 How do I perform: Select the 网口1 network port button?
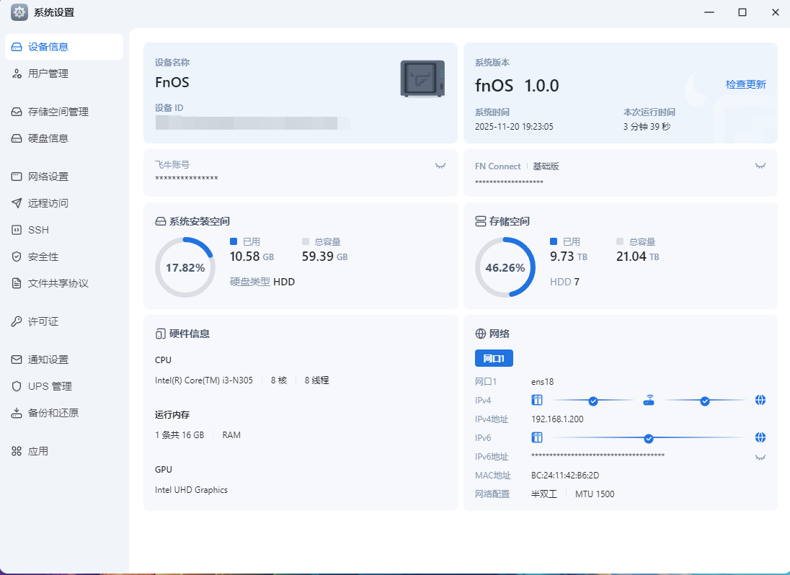click(494, 358)
